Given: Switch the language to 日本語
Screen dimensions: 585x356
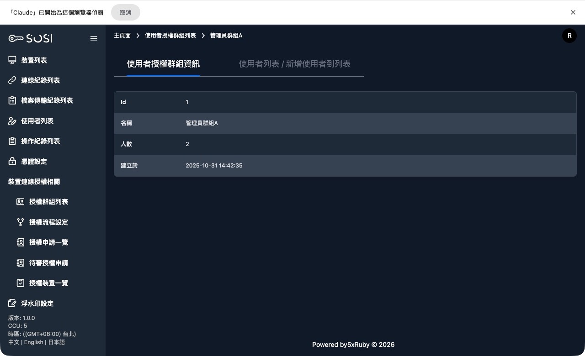Looking at the screenshot, I should 56,342.
